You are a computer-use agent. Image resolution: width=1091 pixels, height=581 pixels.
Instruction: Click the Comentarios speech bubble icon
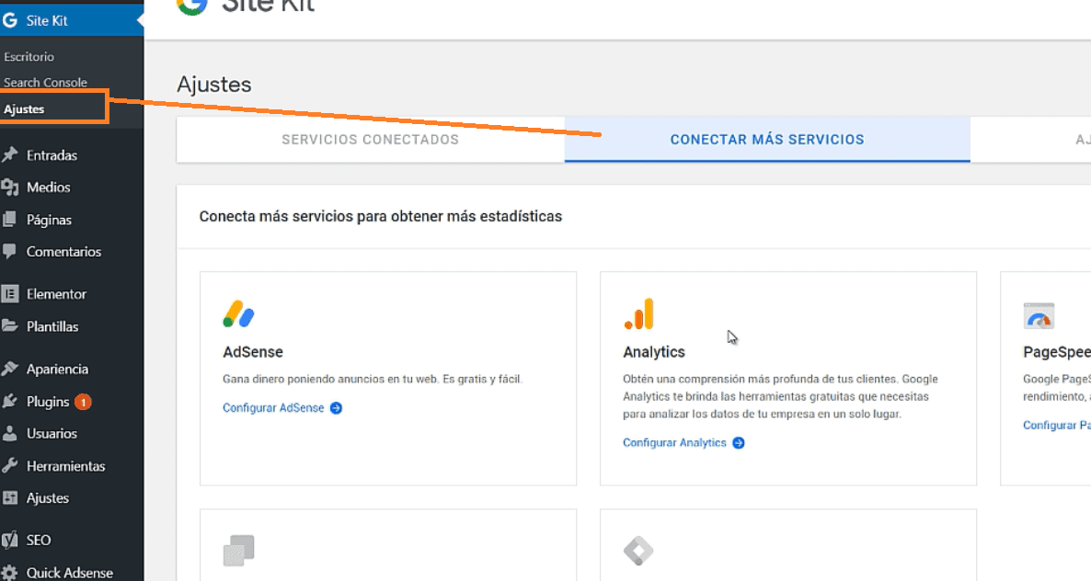click(x=10, y=251)
